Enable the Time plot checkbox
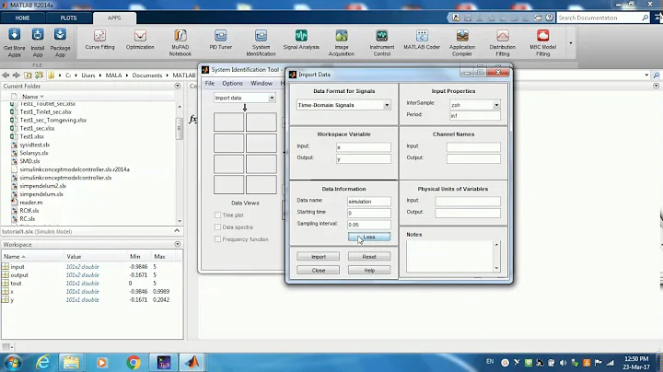Viewport: 663px width, 372px height. point(217,215)
